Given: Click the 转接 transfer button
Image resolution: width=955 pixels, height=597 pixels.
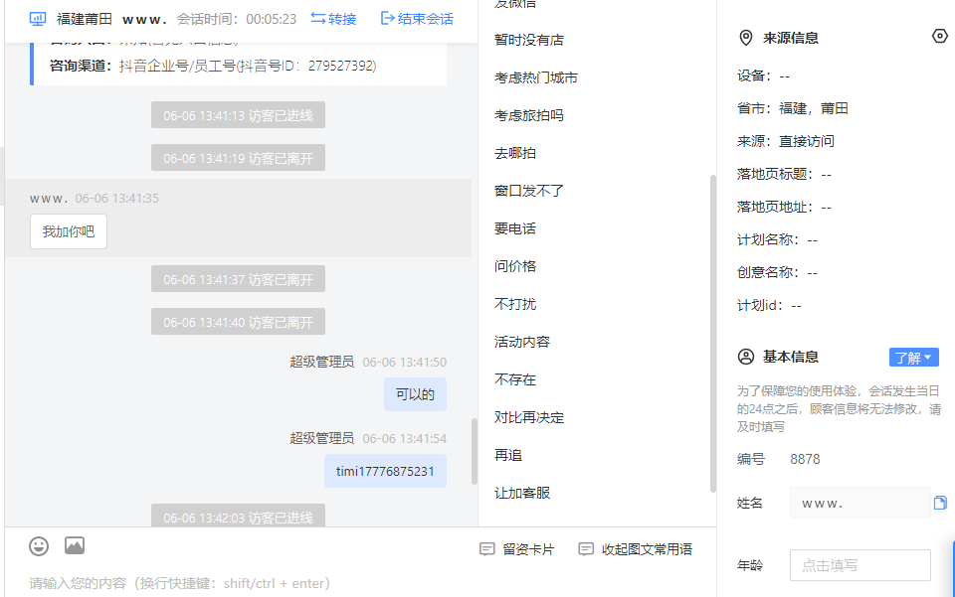Looking at the screenshot, I should tap(333, 19).
